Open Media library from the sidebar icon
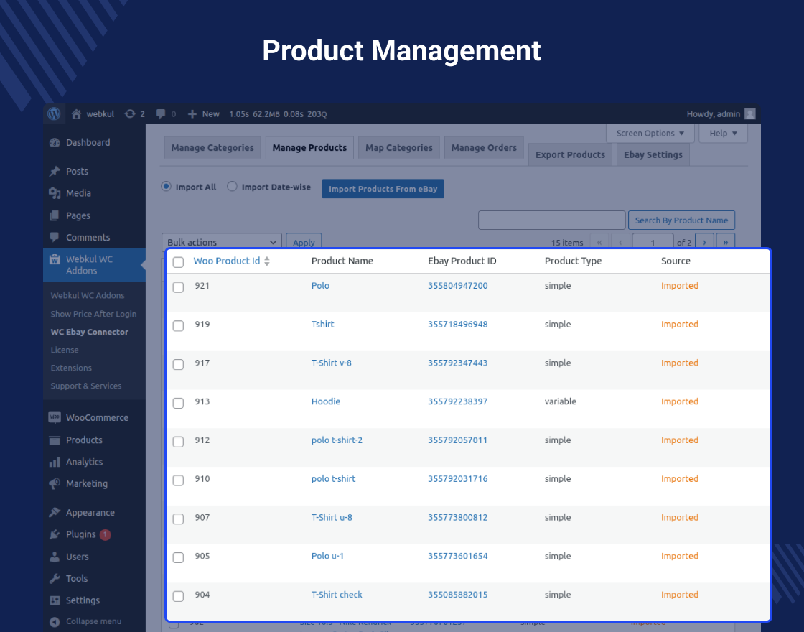 [x=54, y=193]
